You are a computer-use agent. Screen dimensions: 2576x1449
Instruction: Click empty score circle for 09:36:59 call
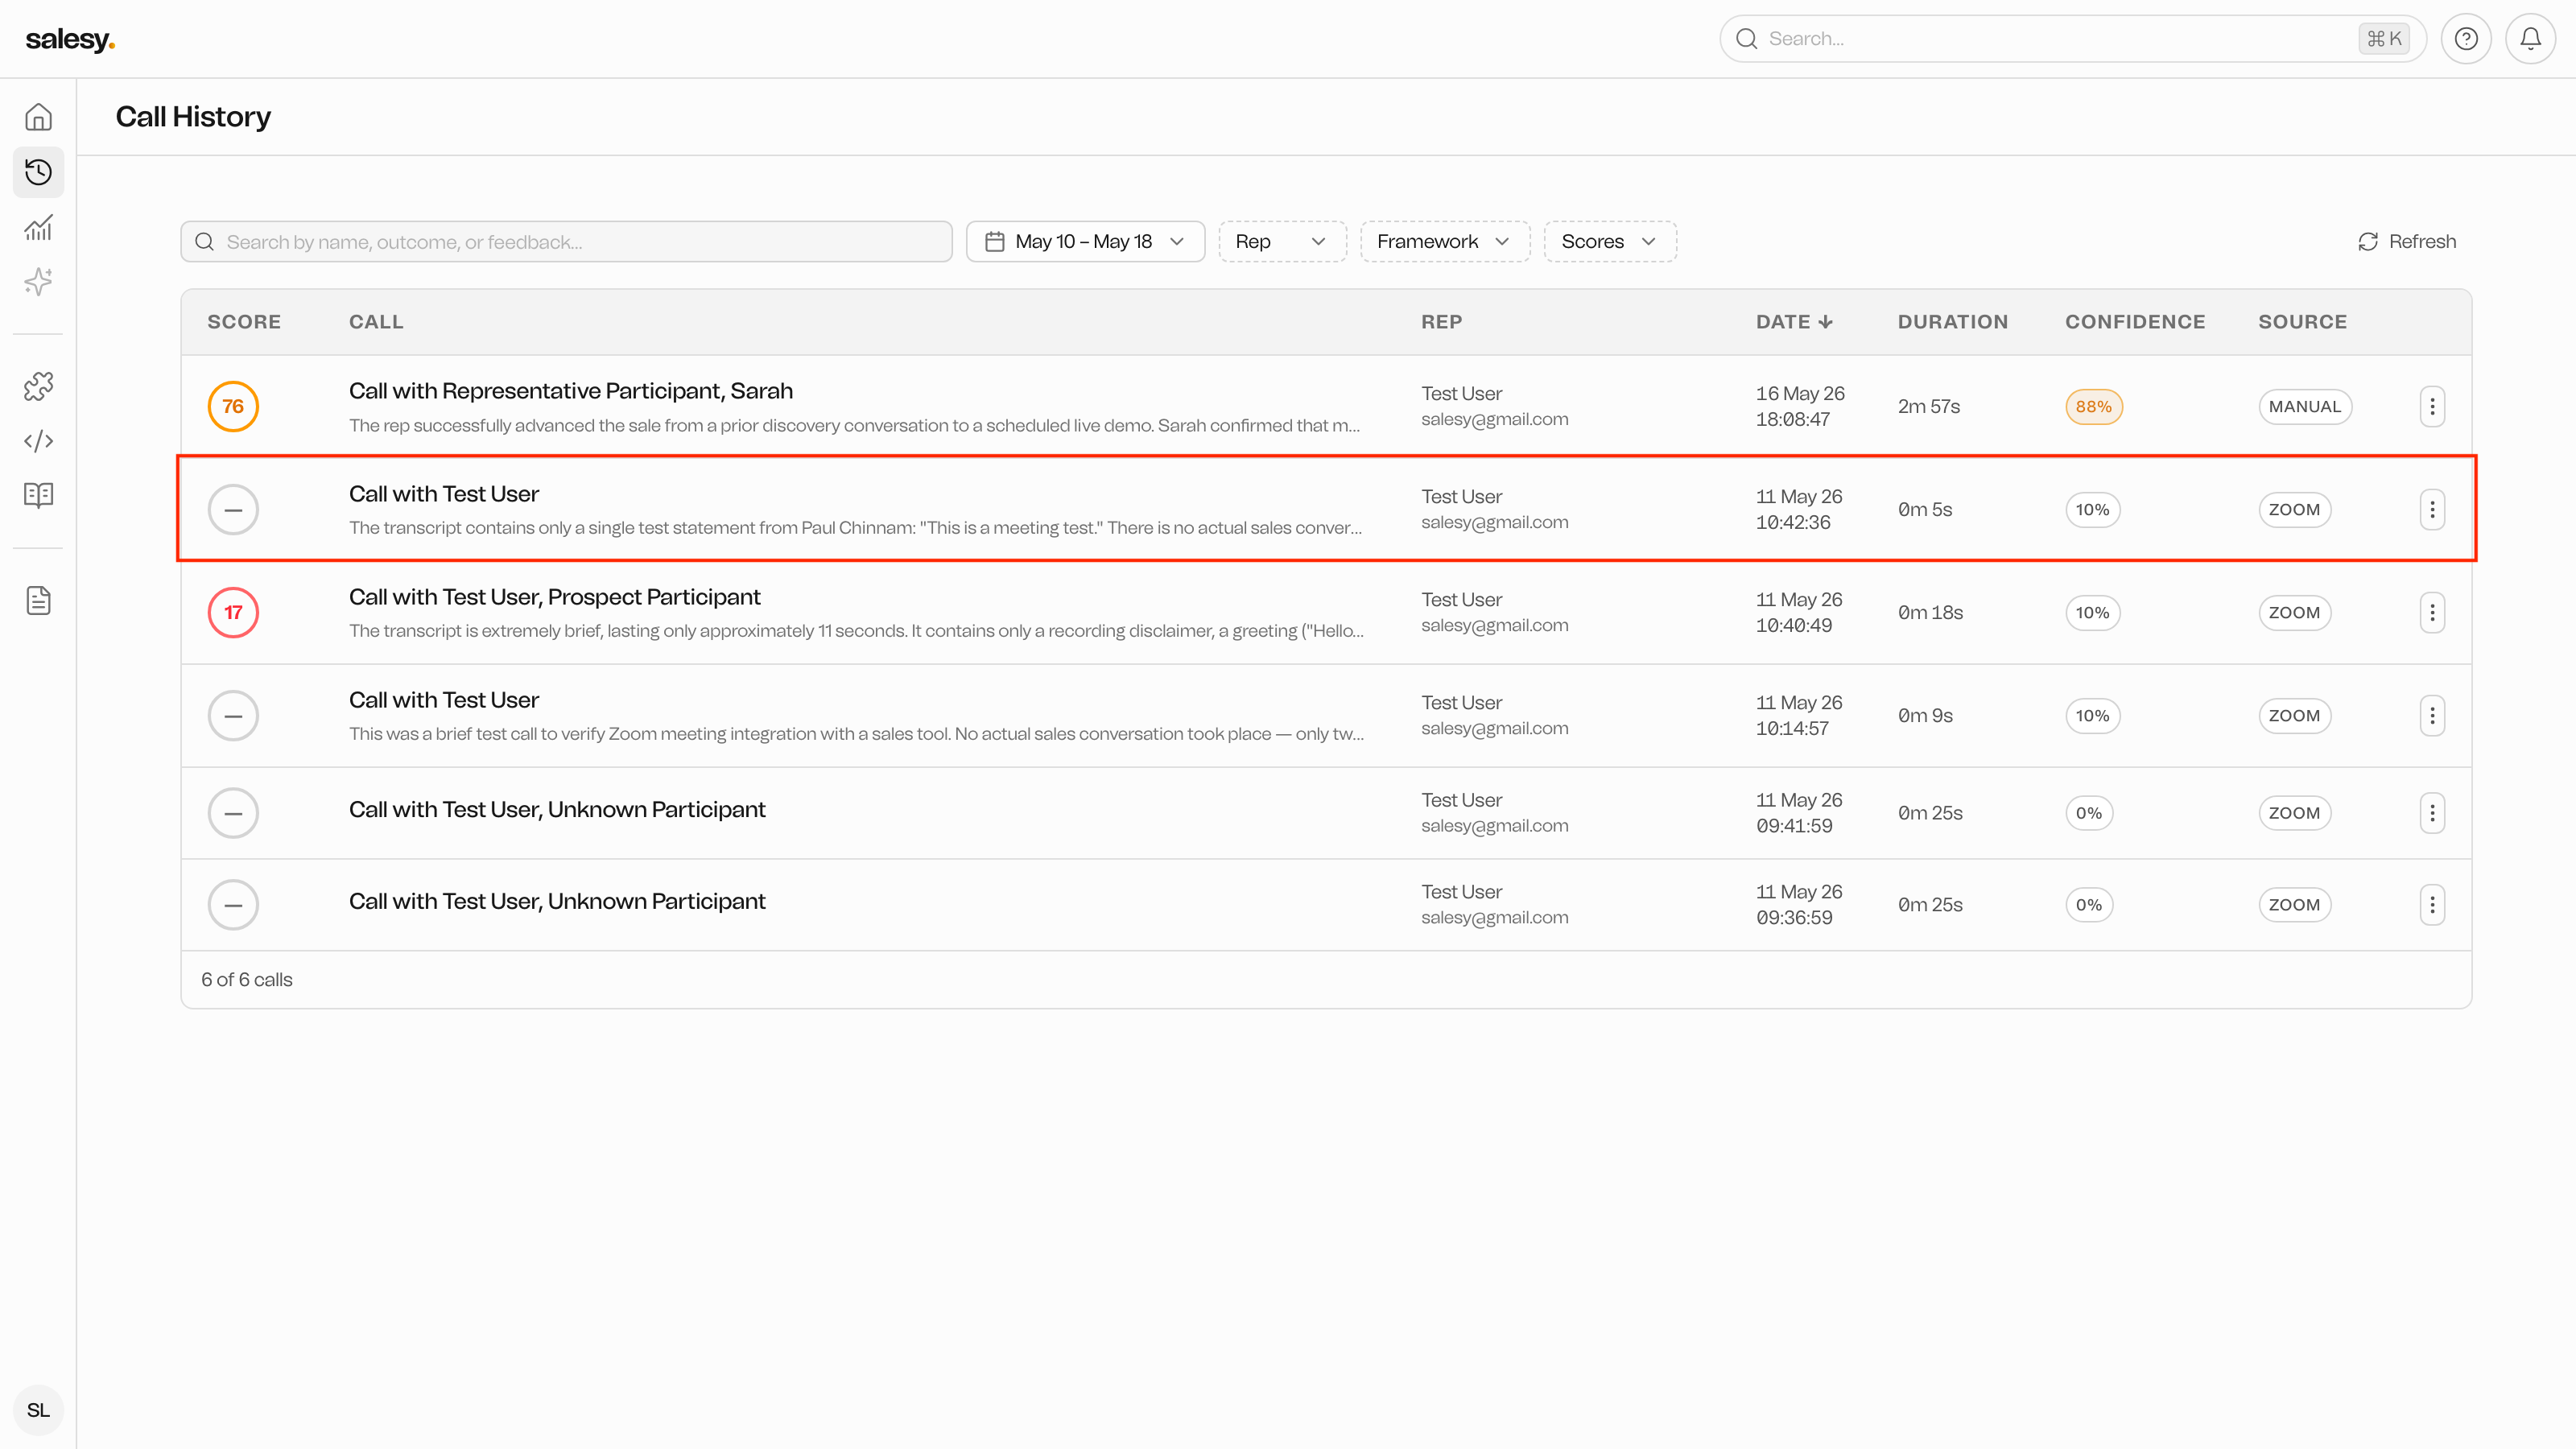[x=233, y=905]
